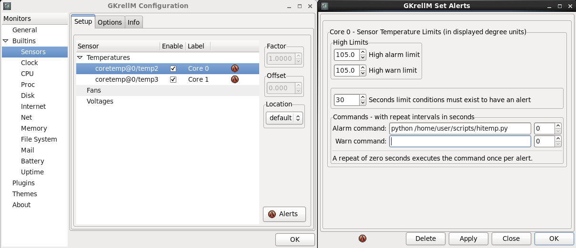Select Mail in Monitors tree
Viewport: 576px width, 248px height.
[28, 150]
